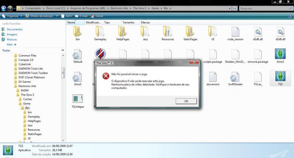Select the SwiftShader file icon
294x158 pixels.
[x=235, y=77]
